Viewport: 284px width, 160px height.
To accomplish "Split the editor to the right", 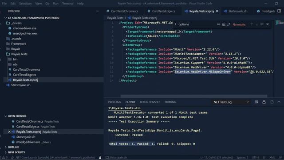I will click(279, 11).
